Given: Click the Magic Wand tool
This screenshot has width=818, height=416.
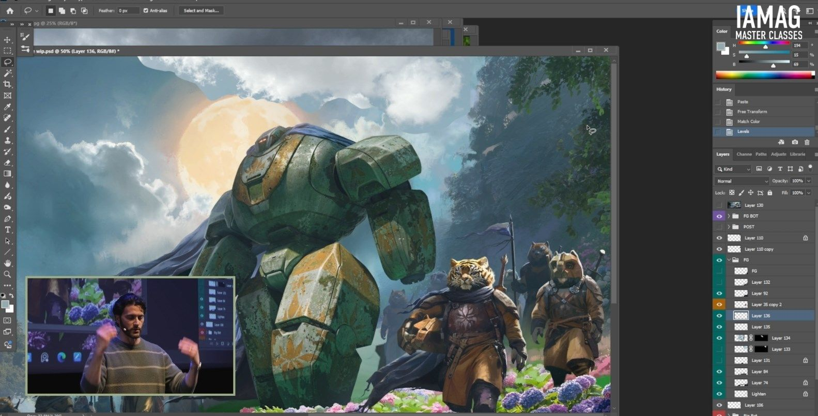Looking at the screenshot, I should (7, 73).
